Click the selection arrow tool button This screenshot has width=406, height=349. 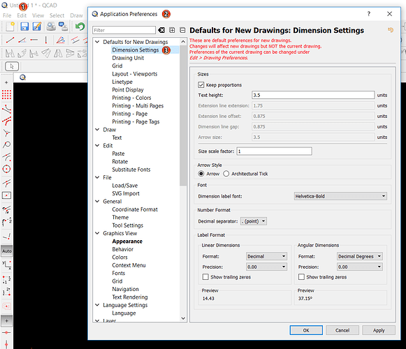pos(12,66)
